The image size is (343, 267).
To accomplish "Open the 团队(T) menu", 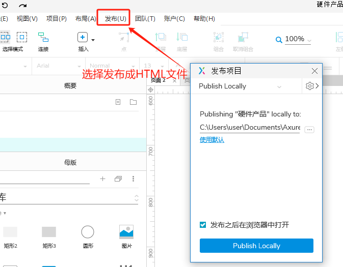I will coord(145,19).
